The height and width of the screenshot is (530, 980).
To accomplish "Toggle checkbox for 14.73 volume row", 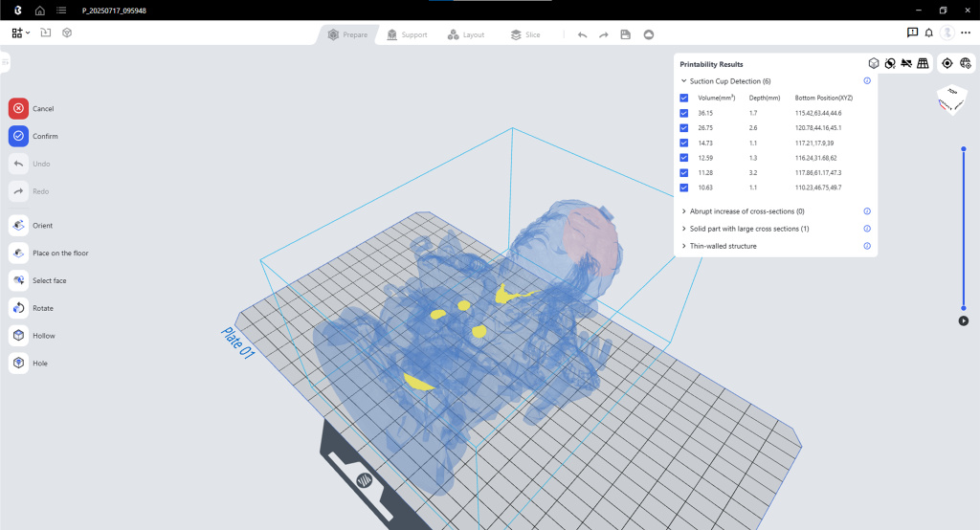I will point(683,143).
